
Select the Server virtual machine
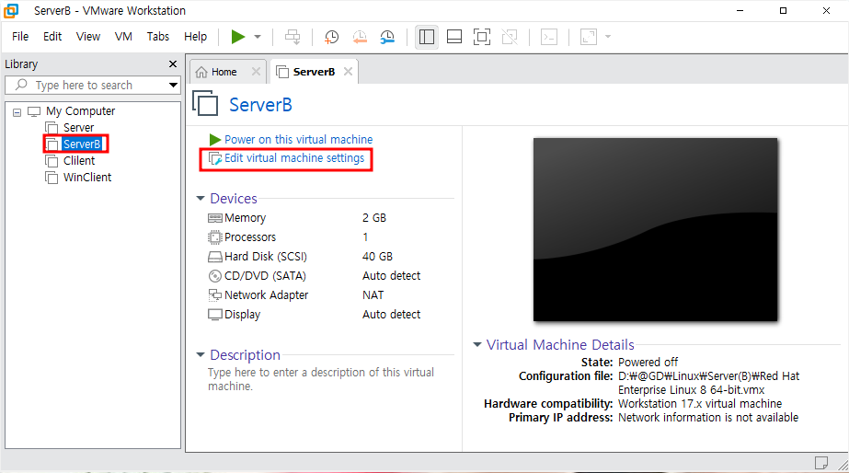[x=78, y=128]
